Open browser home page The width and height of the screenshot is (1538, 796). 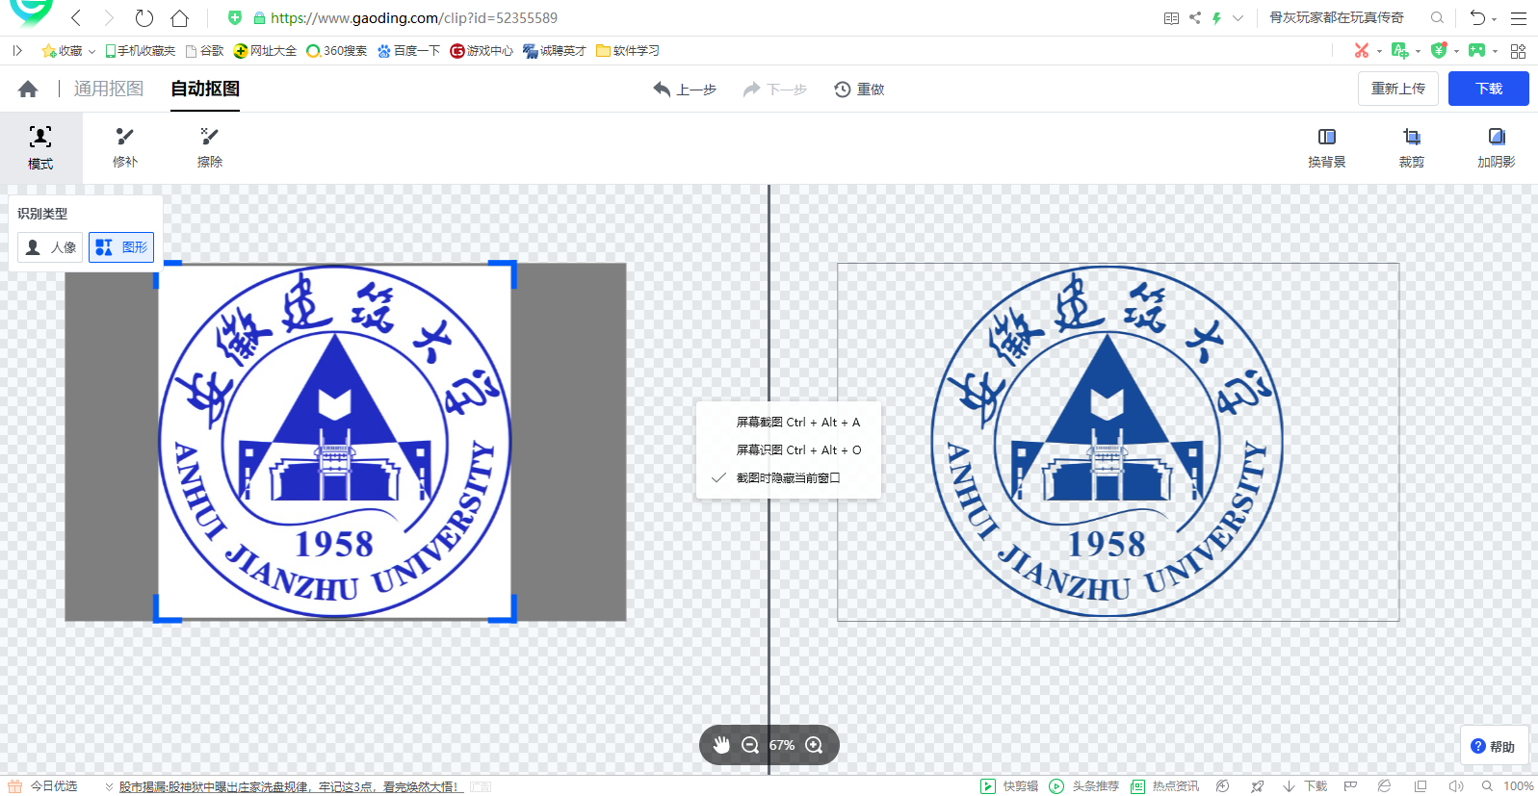(x=179, y=17)
